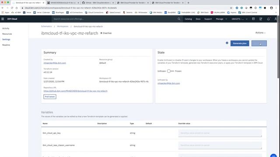Click the Generate plan button
The image size is (280, 157).
(240, 43)
